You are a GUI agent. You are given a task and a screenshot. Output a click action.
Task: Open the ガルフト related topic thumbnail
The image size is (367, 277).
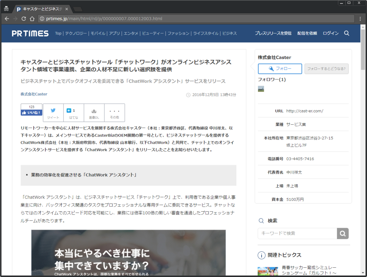(x=268, y=271)
